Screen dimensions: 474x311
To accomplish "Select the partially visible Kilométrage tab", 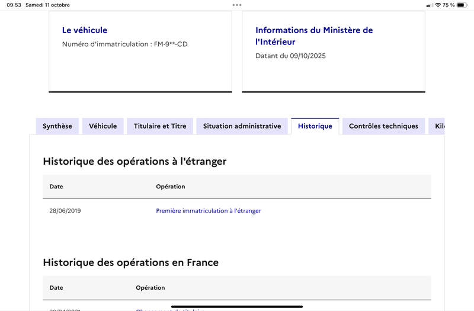I will pyautogui.click(x=437, y=126).
